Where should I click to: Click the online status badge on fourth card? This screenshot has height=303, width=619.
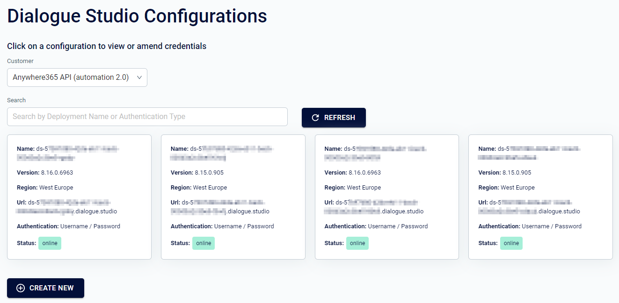(x=511, y=243)
